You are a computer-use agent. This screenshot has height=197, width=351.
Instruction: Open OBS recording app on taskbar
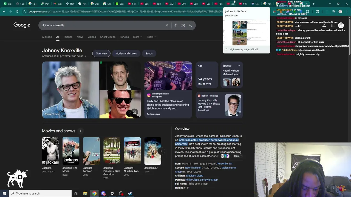pyautogui.click(x=121, y=193)
